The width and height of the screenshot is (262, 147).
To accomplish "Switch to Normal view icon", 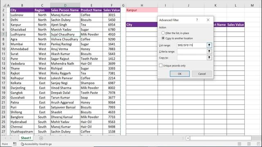I will tap(239, 144).
